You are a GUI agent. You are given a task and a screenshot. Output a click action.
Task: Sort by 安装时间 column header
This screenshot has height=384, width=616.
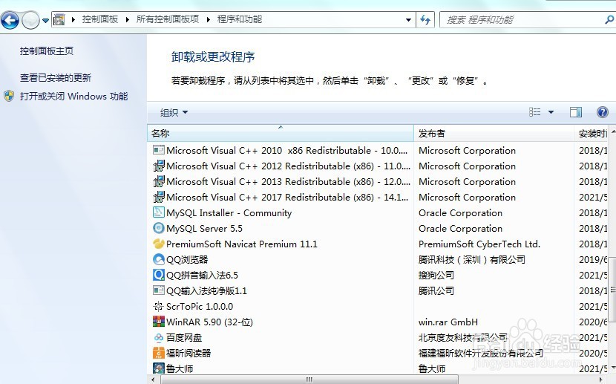[x=591, y=133]
